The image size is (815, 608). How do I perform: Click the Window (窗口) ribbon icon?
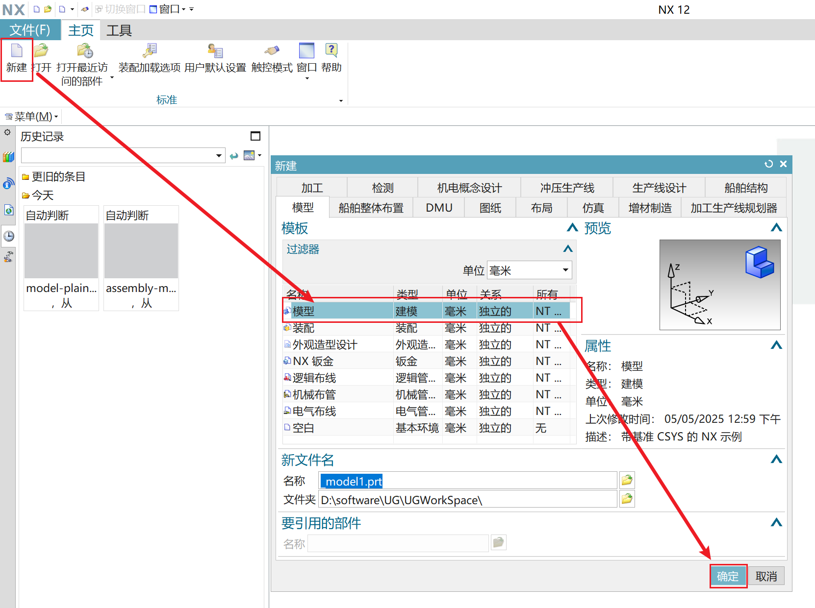point(306,50)
